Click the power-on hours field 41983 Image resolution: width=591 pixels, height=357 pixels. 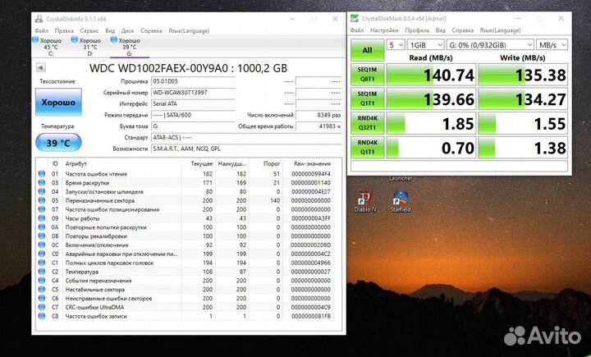pyautogui.click(x=318, y=126)
